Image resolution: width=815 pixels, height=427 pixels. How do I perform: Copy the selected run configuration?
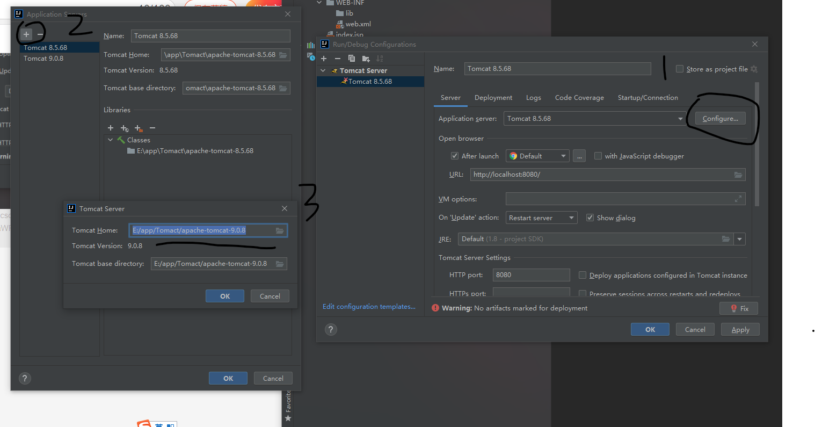pyautogui.click(x=352, y=59)
